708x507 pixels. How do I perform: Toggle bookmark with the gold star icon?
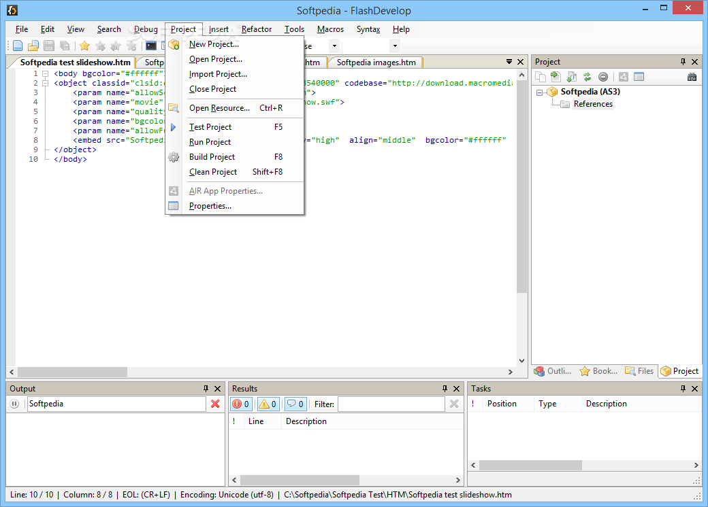tap(84, 46)
